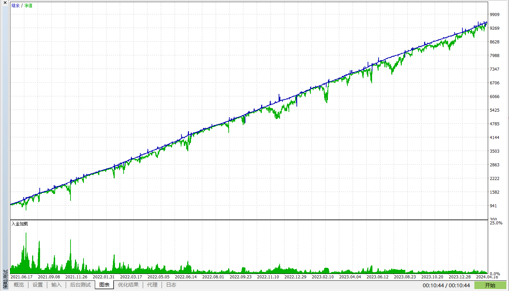Screen dimensions: 509x291
Task: Click the vertical 策略测试 panel title
Action: (5, 279)
